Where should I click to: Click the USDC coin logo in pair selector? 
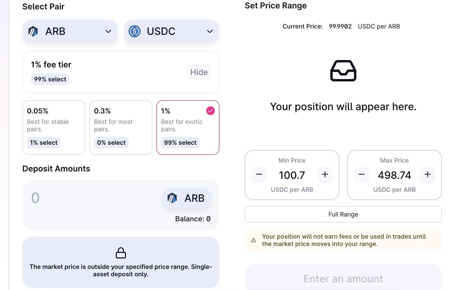(x=135, y=32)
